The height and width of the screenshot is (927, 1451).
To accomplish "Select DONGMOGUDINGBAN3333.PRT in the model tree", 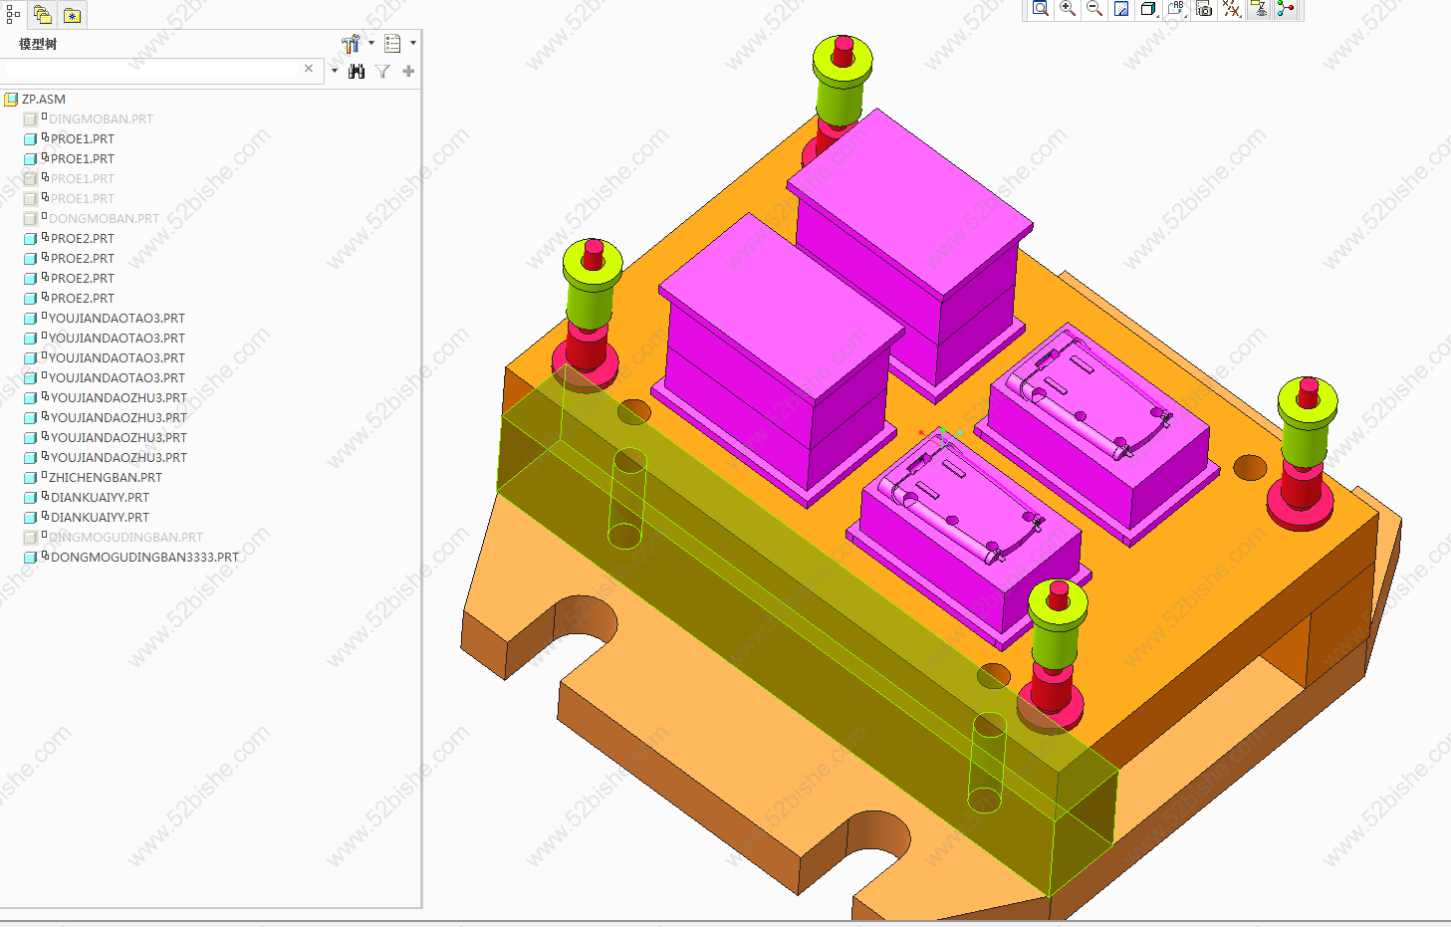I will [144, 557].
